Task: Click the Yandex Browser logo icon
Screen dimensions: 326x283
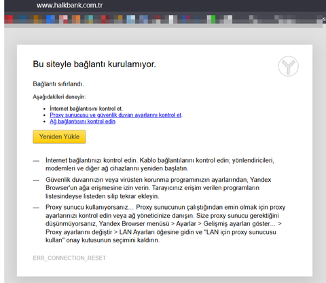Action: click(288, 67)
